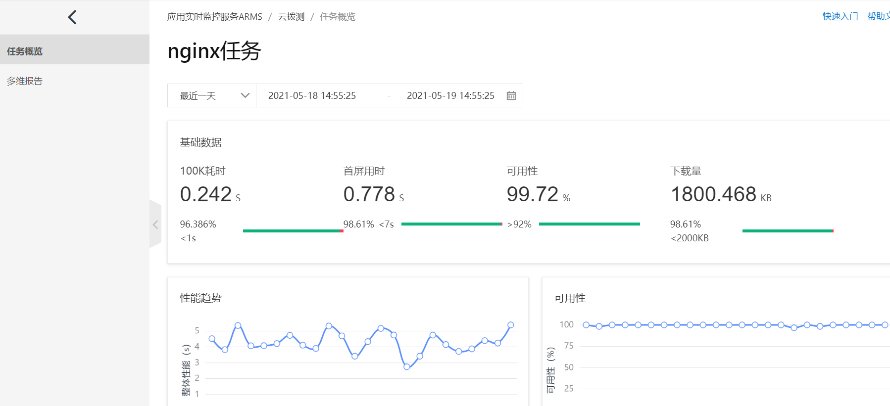Image resolution: width=890 pixels, height=406 pixels.
Task: Open the 快速入门 link
Action: pyautogui.click(x=841, y=16)
